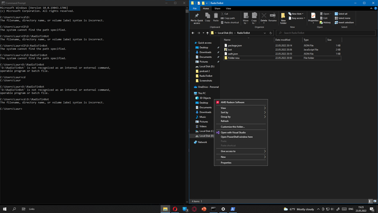Image resolution: width=378 pixels, height=213 pixels.
Task: Sort by Date modified column header
Action: click(288, 40)
